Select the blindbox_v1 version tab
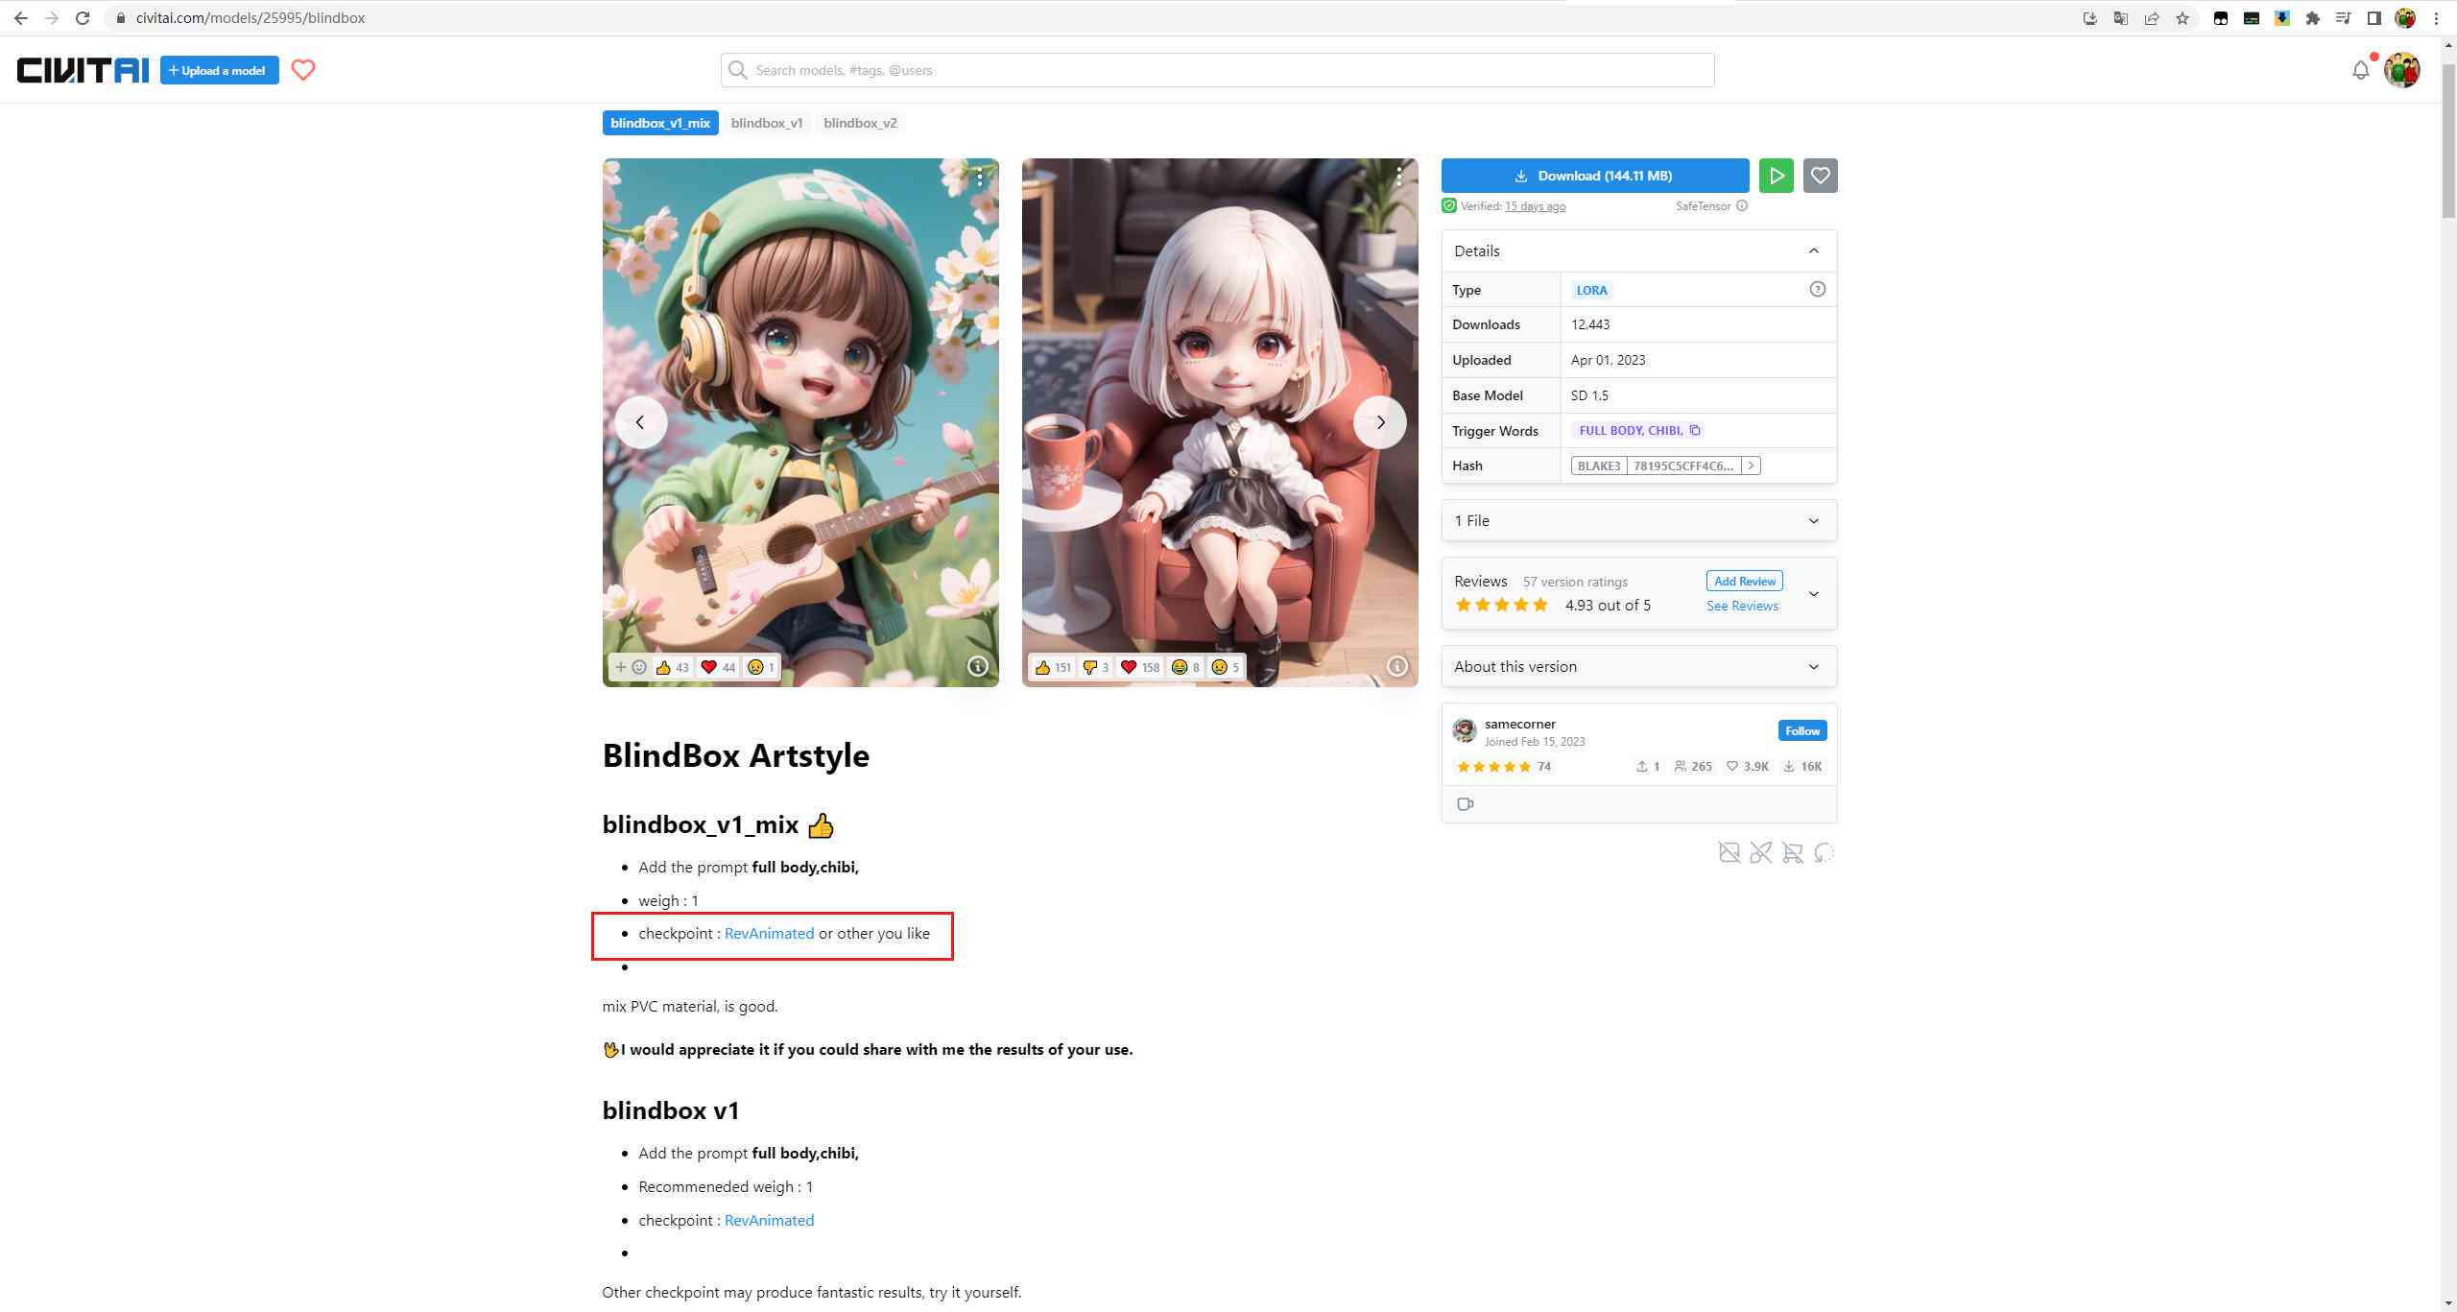Image resolution: width=2457 pixels, height=1312 pixels. click(767, 122)
